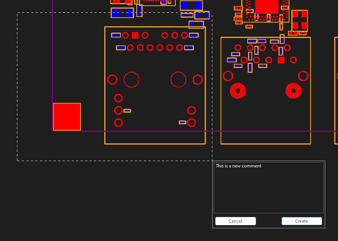This screenshot has height=241, width=338.
Task: Click Cancel to discard the comment
Action: click(235, 221)
